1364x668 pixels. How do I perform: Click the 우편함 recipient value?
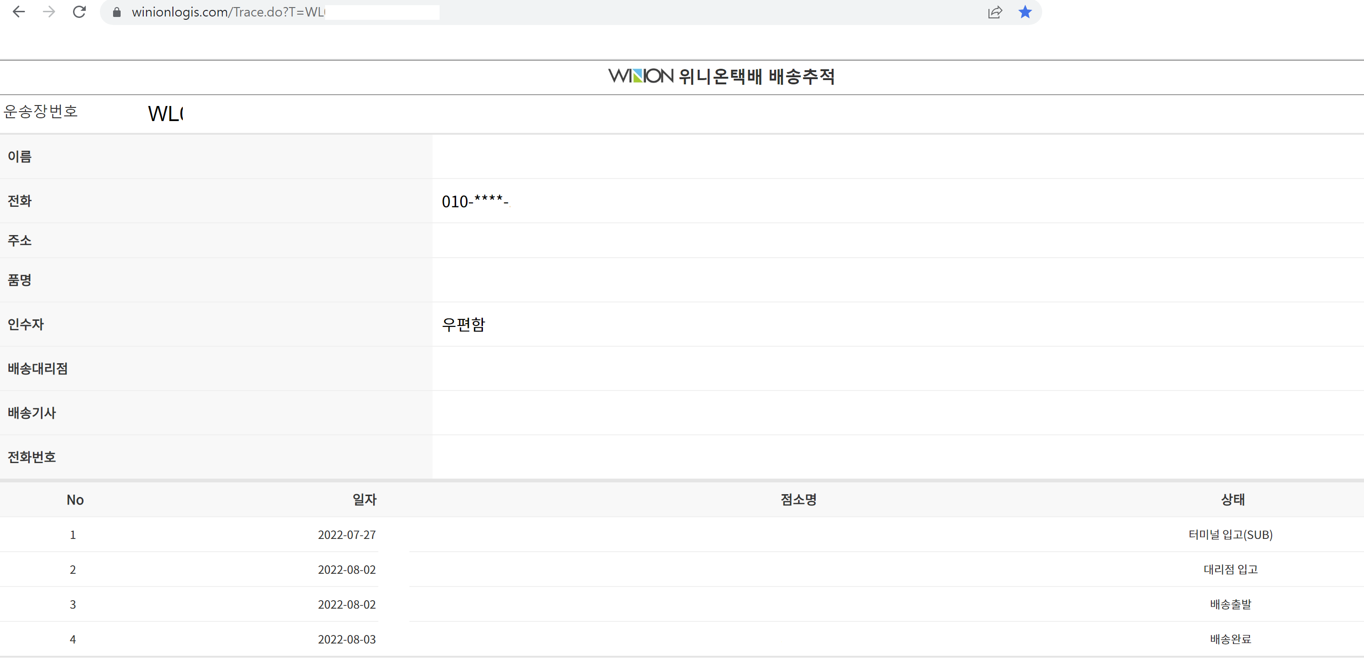click(463, 325)
